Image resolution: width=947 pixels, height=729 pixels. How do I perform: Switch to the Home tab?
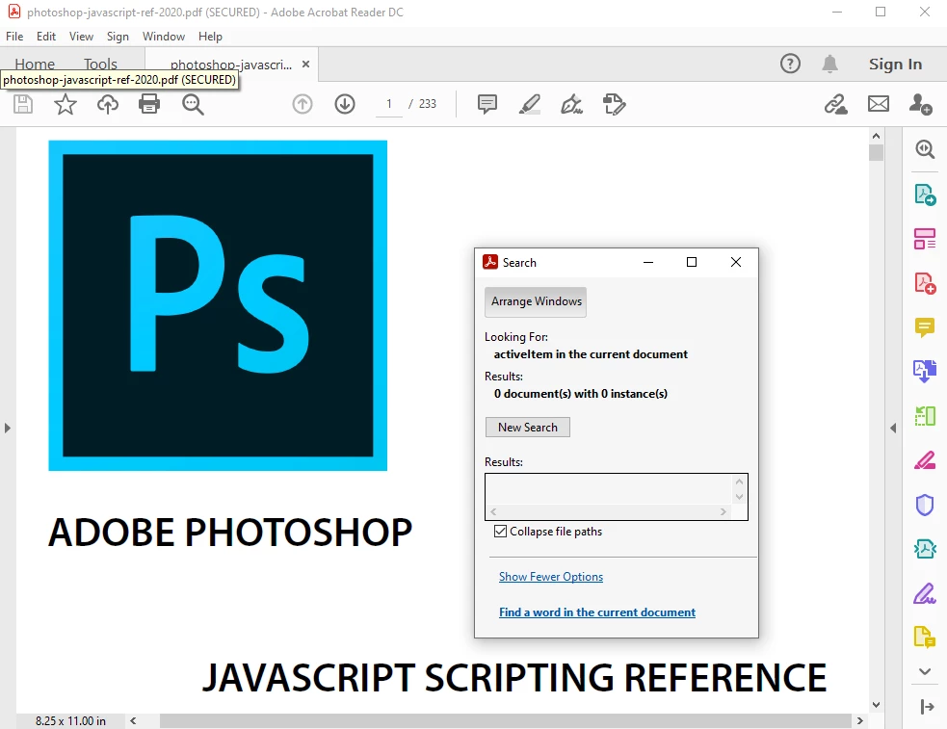tap(35, 64)
